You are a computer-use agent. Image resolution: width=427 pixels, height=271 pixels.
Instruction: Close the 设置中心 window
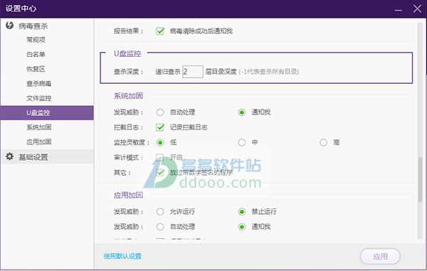point(417,9)
